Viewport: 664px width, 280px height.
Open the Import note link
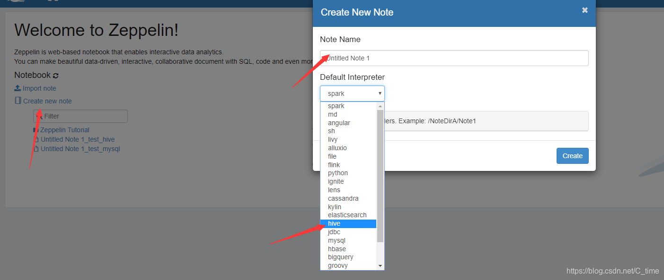[39, 88]
